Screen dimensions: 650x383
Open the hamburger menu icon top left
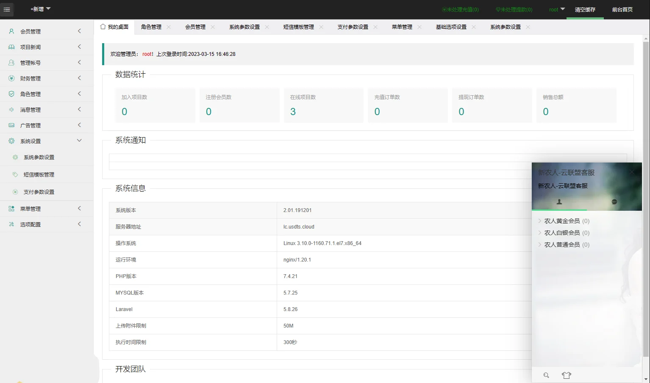click(7, 9)
